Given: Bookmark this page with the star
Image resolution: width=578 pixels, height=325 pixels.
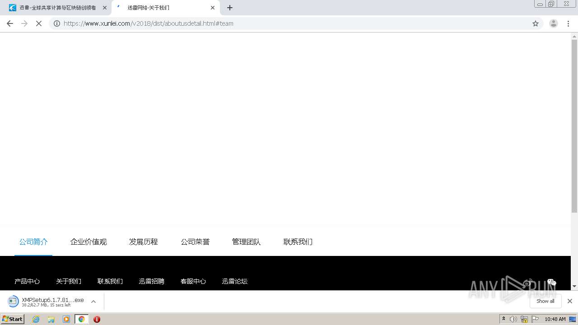Looking at the screenshot, I should (536, 23).
